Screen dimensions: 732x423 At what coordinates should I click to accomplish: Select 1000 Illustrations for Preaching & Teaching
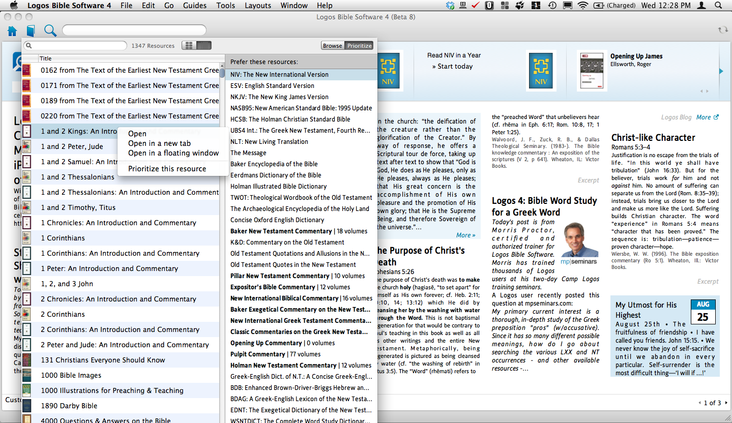[x=121, y=390]
